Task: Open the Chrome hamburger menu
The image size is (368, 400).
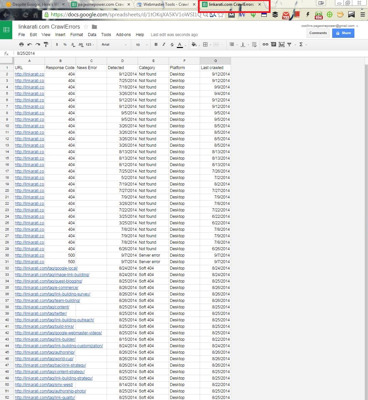Action: tap(363, 15)
